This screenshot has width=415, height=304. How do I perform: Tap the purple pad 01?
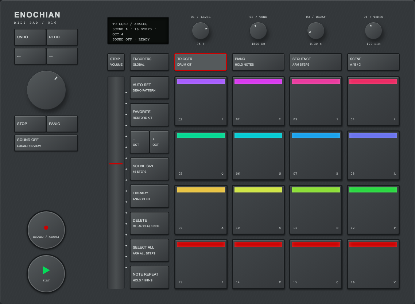coord(201,101)
